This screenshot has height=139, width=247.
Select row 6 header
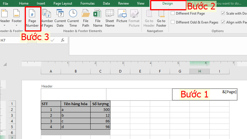pyautogui.click(x=12, y=133)
